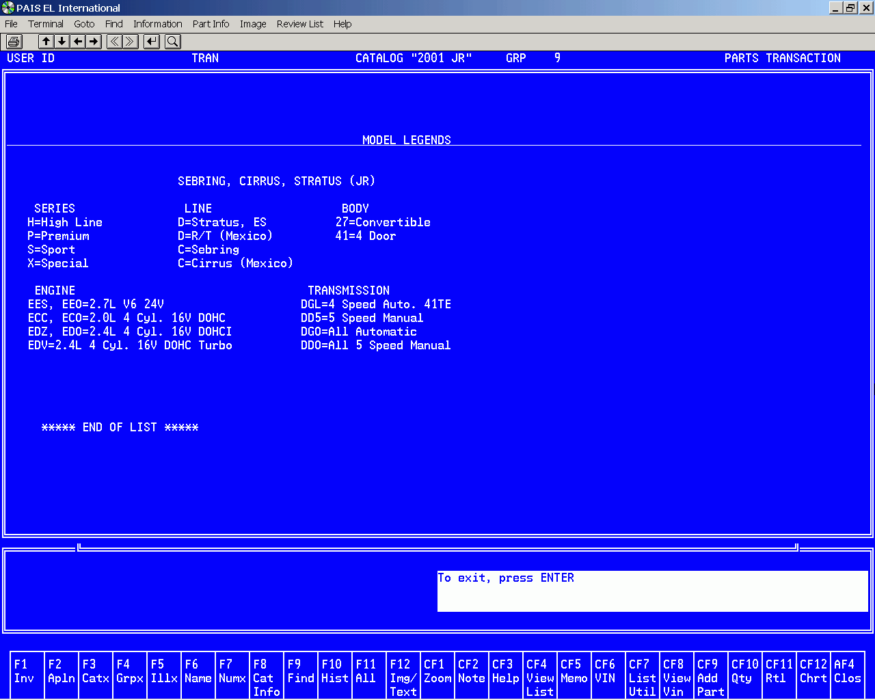Open the Terminal menu
The width and height of the screenshot is (875, 700).
pyautogui.click(x=46, y=24)
